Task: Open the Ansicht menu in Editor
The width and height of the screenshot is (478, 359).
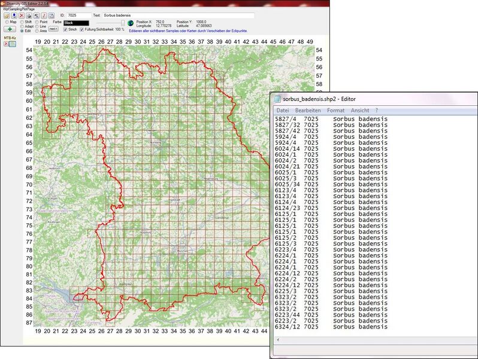Action: pos(360,110)
